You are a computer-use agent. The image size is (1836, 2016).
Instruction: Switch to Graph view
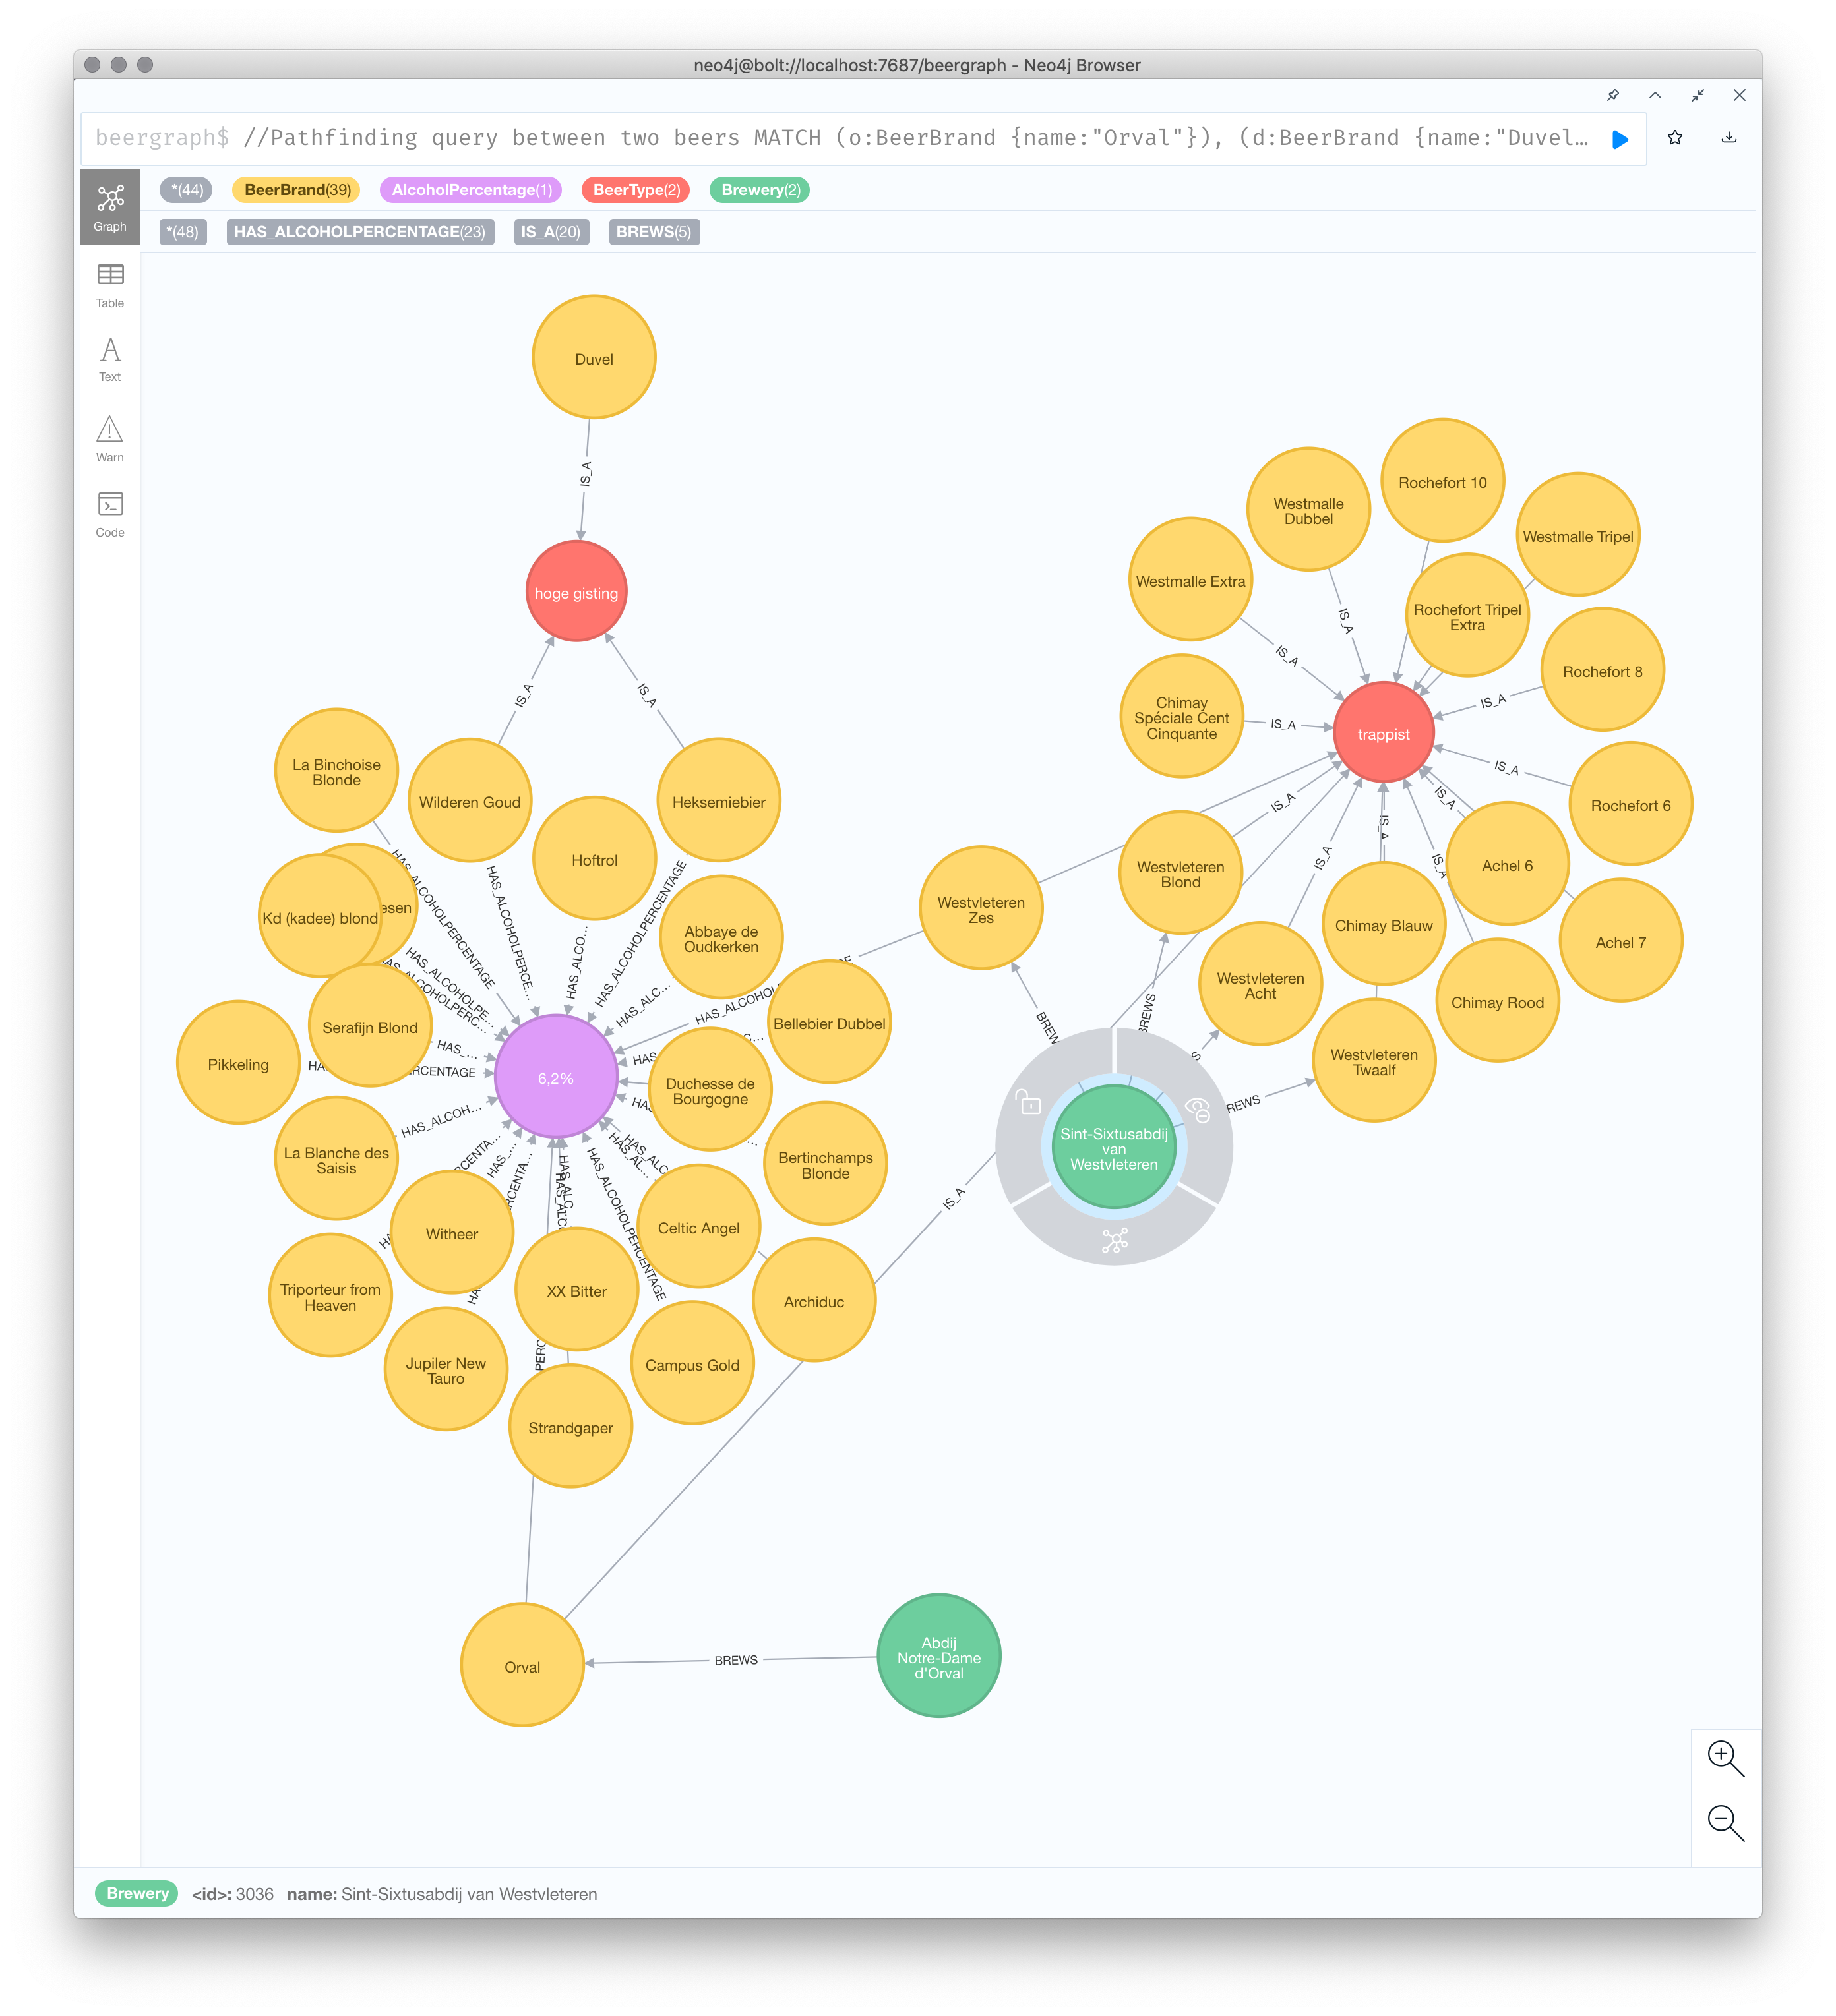pos(110,207)
